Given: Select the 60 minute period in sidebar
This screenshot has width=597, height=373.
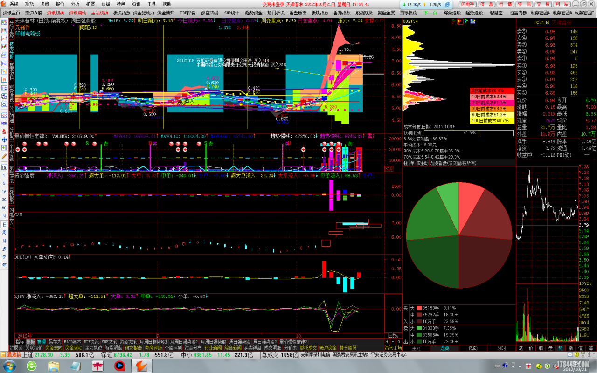Looking at the screenshot, I should click(4, 207).
